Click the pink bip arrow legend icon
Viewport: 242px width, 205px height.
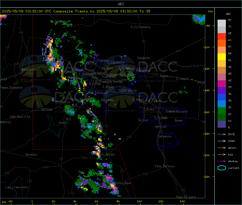pos(222,154)
